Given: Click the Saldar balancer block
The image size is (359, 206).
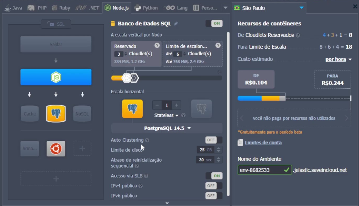Looking at the screenshot, I should (56, 44).
